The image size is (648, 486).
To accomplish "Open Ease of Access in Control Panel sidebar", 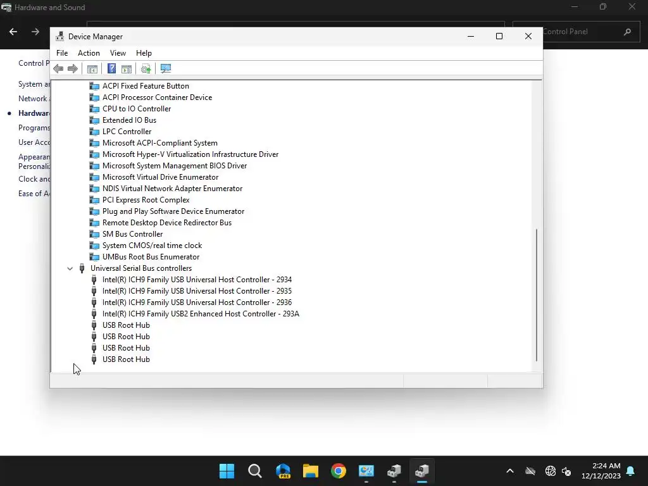I will pyautogui.click(x=34, y=194).
